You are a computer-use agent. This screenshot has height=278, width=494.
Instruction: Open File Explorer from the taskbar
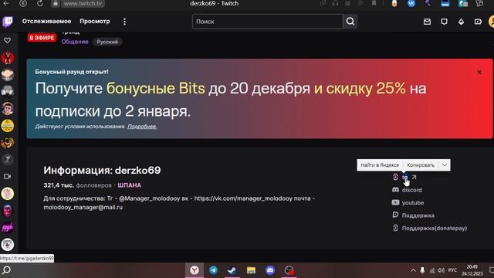251,270
